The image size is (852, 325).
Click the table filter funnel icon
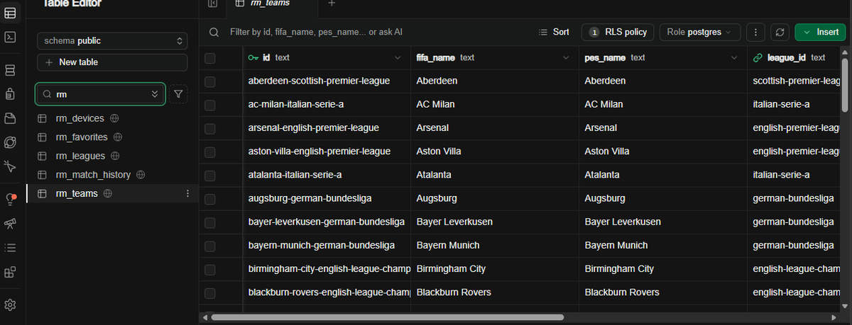click(x=178, y=93)
